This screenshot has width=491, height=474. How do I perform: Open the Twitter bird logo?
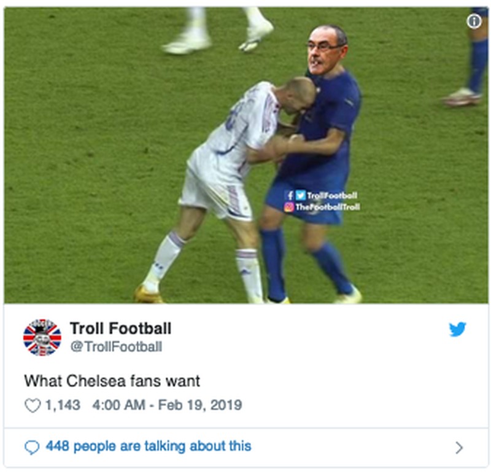[x=457, y=329]
